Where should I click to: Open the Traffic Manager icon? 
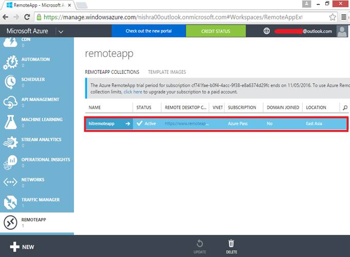[10, 202]
